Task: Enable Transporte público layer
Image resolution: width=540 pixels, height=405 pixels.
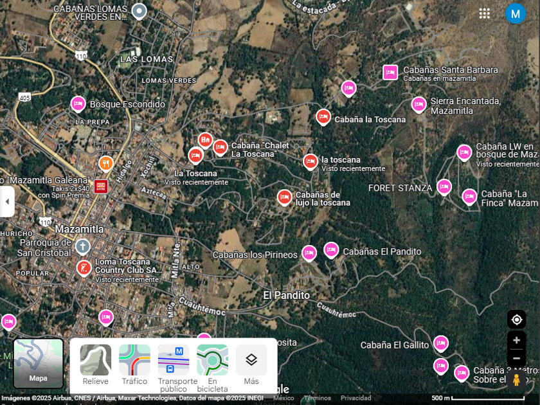Action: [174, 368]
